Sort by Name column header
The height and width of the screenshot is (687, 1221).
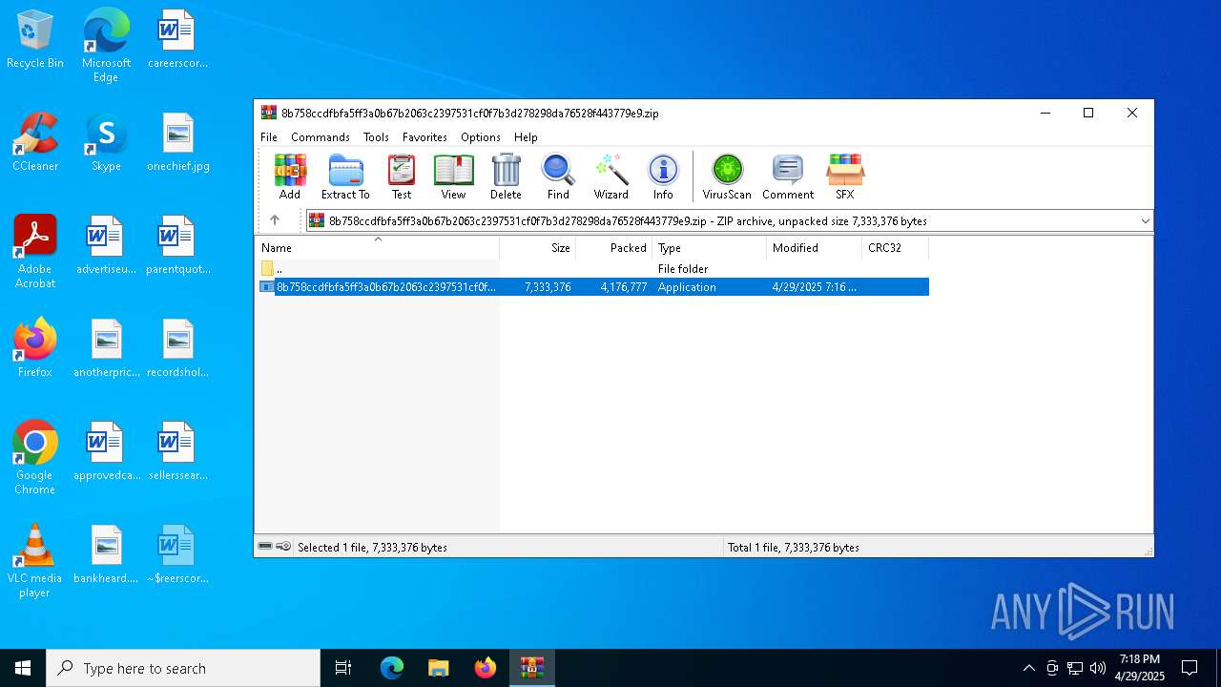(x=377, y=247)
